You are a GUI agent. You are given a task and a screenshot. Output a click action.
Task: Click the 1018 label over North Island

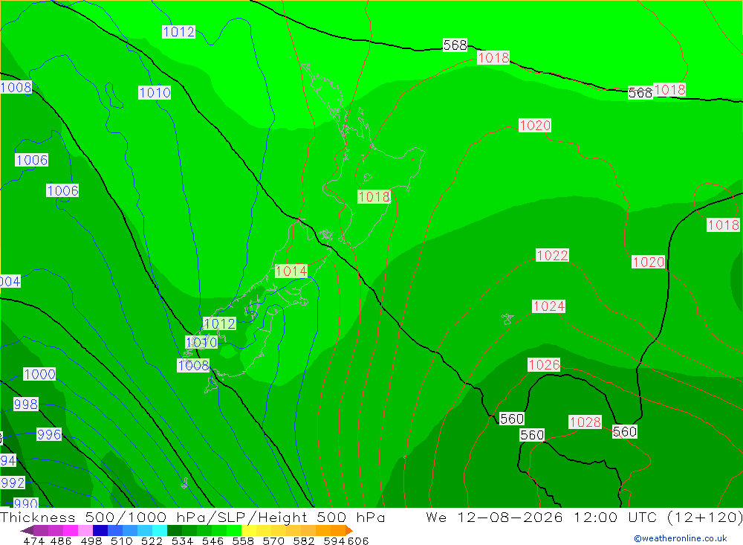[374, 196]
